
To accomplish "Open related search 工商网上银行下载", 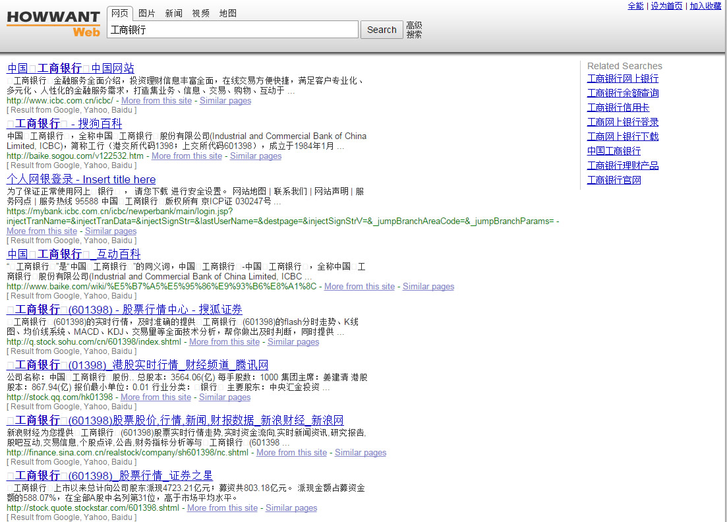I will click(x=623, y=136).
